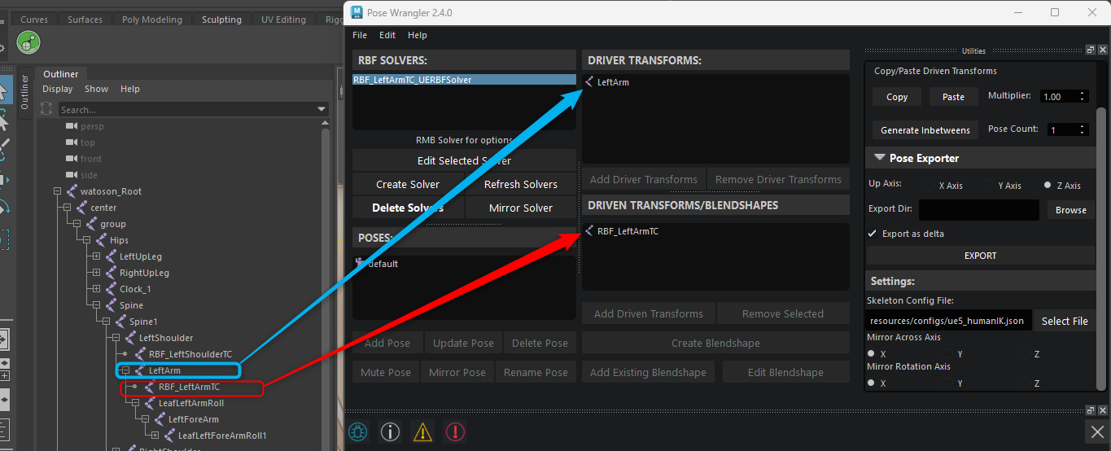Open the Show menu in Outliner
The width and height of the screenshot is (1111, 451).
[x=96, y=89]
